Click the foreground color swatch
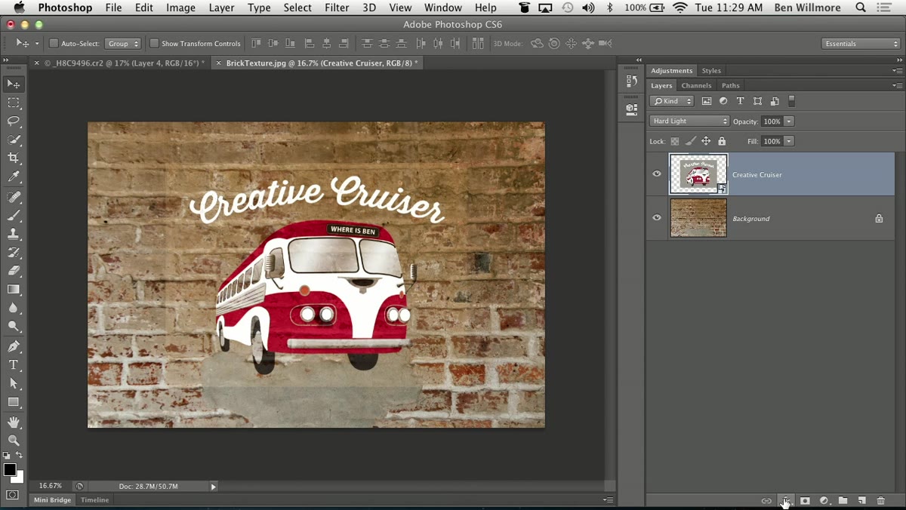Screen dimensions: 906x510 point(10,470)
